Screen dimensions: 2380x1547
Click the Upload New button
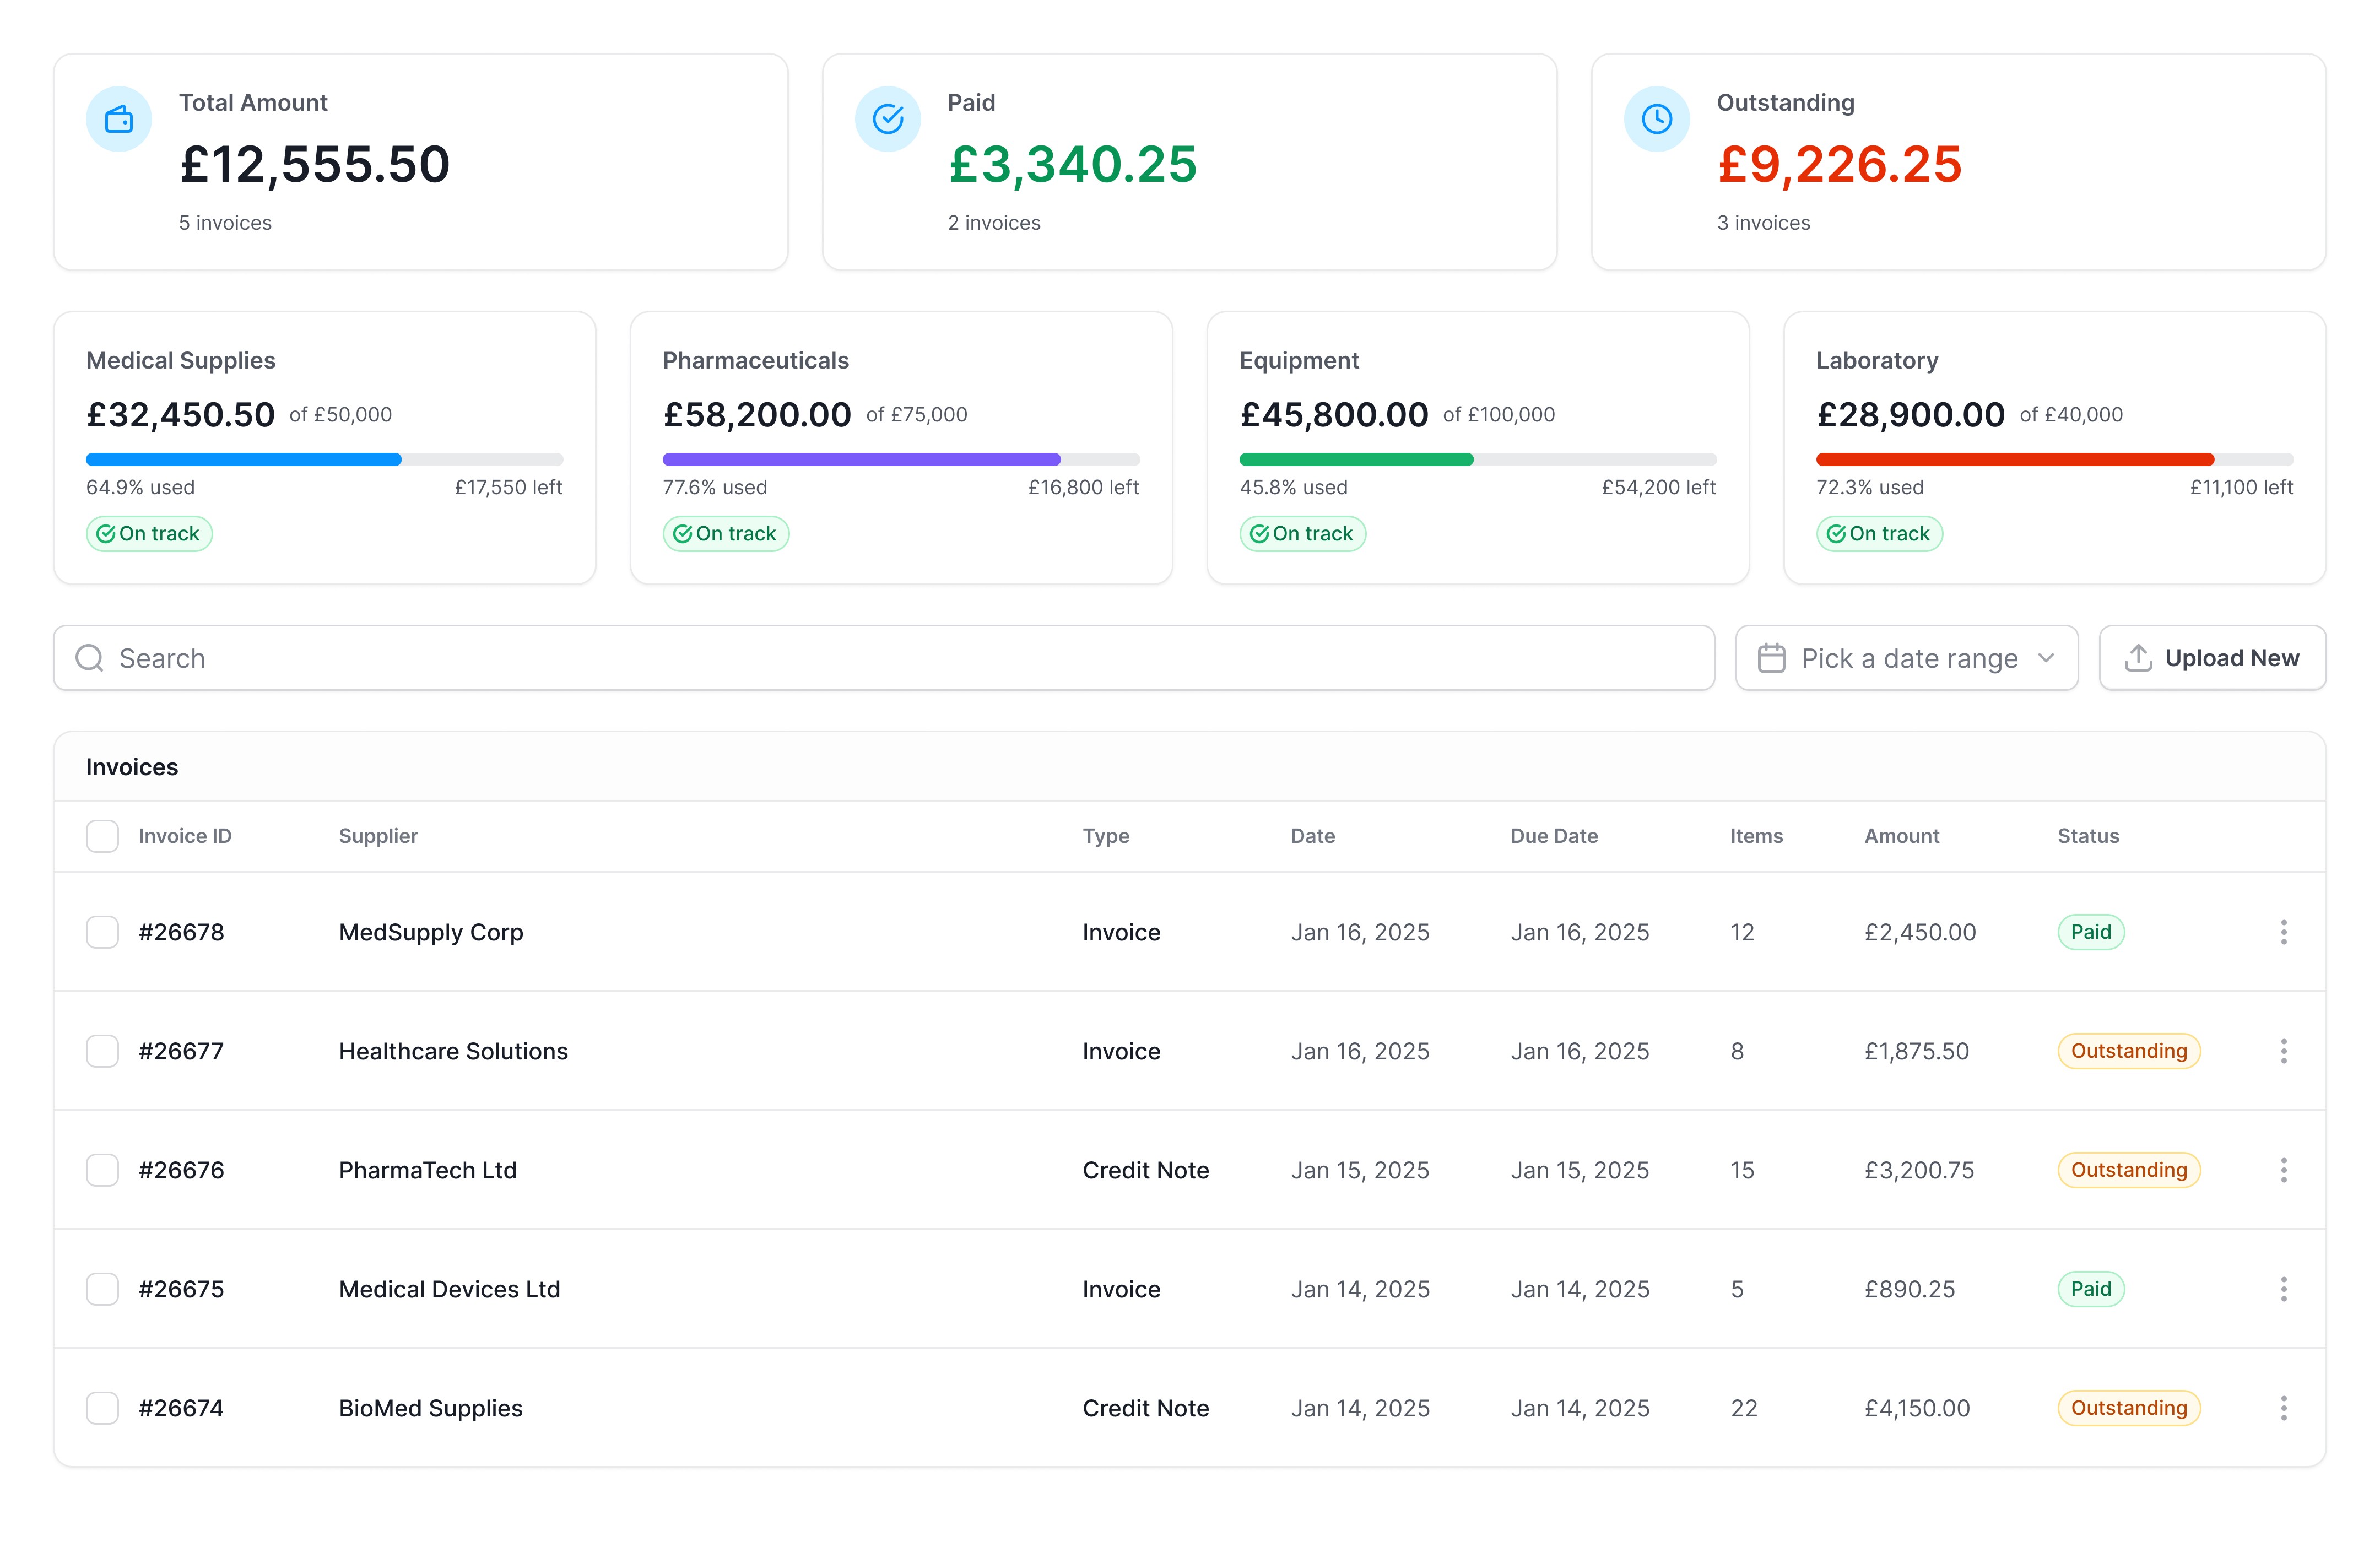(2212, 658)
